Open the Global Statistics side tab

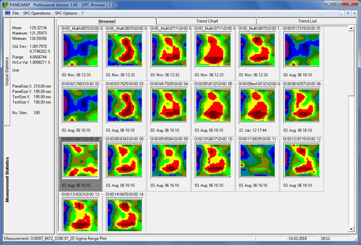pyautogui.click(x=7, y=71)
